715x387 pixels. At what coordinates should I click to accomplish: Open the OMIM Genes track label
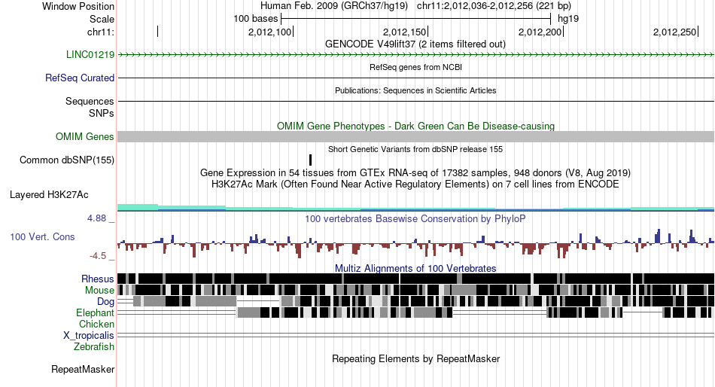[x=85, y=136]
